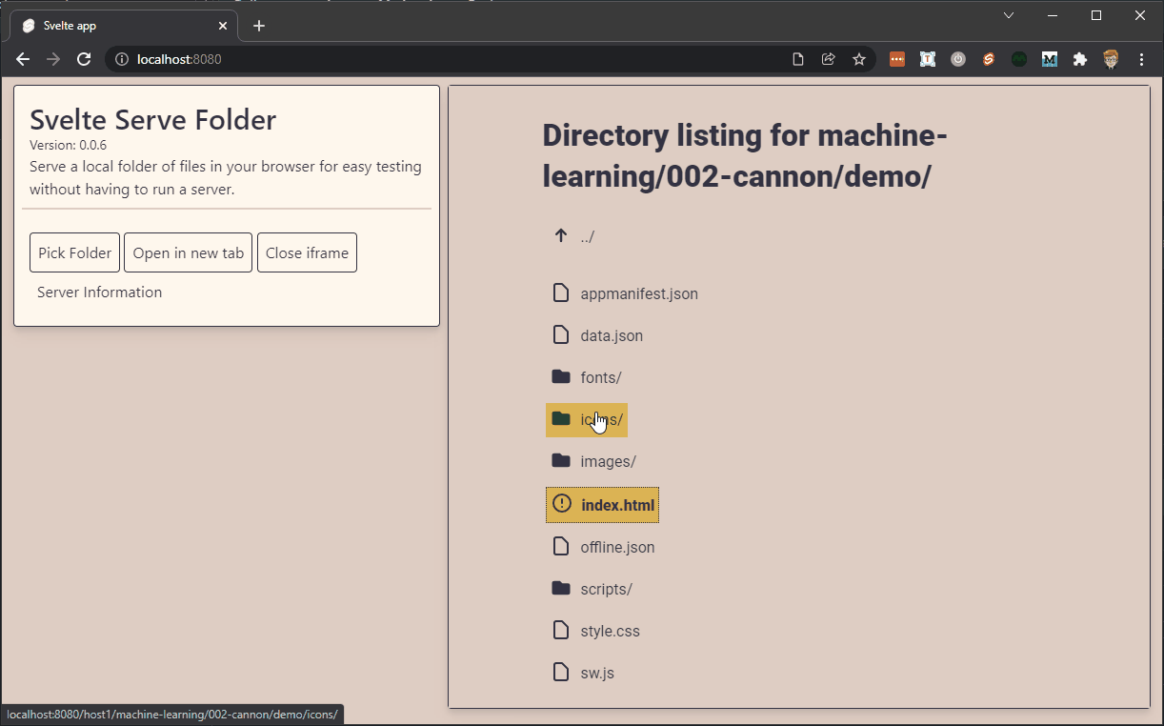1164x726 pixels.
Task: View site information icon in address bar
Action: coord(121,59)
